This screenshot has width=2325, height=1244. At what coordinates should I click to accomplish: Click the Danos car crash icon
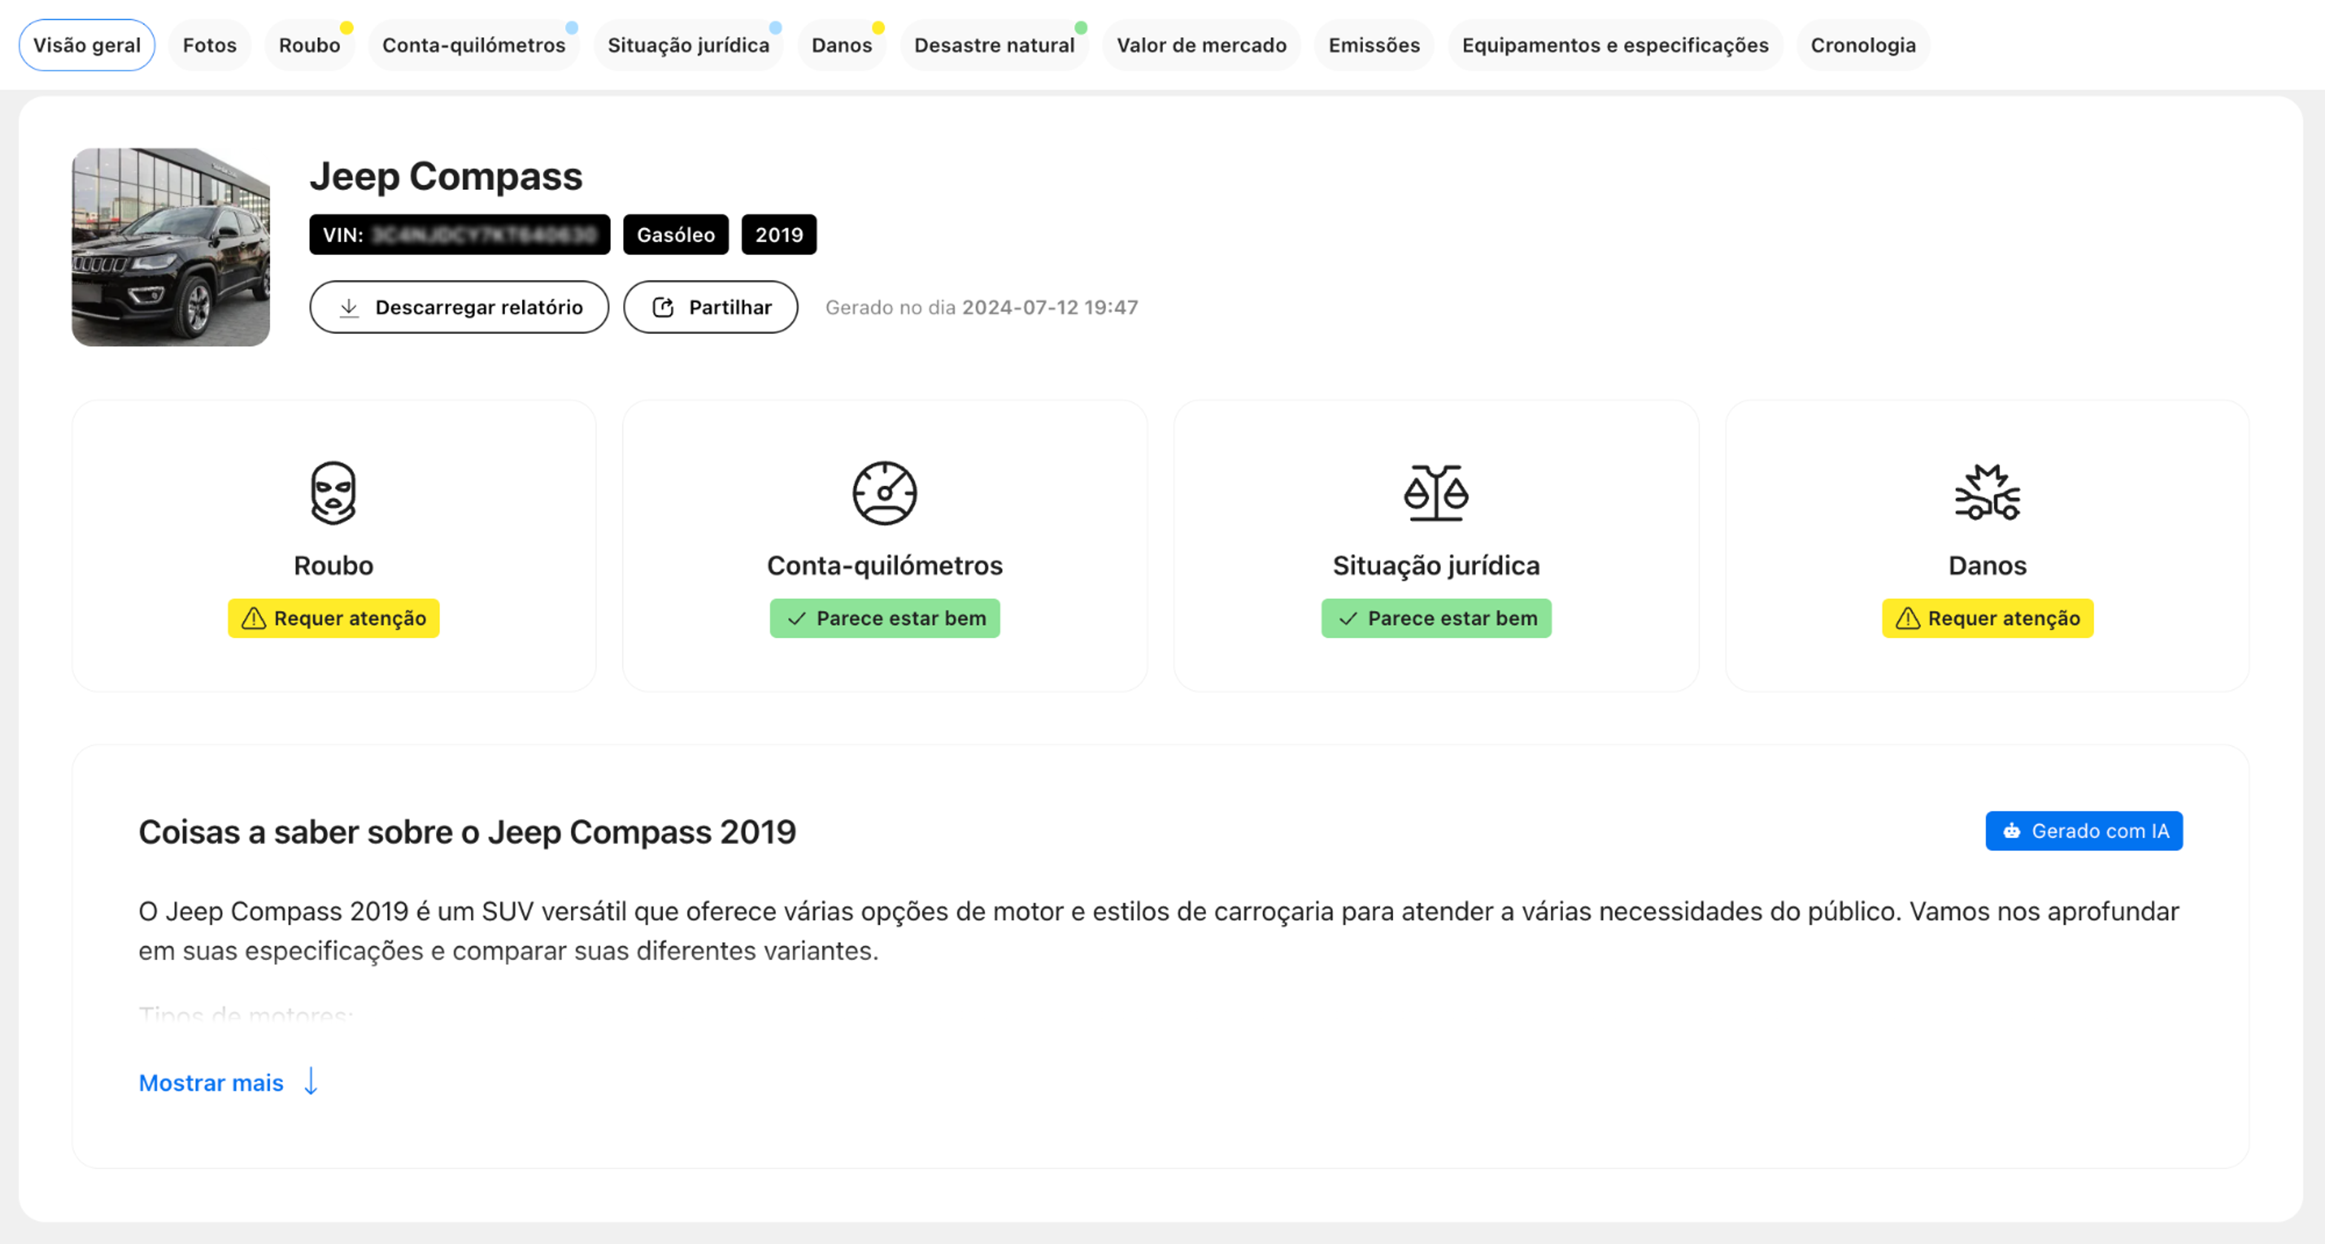point(1987,493)
